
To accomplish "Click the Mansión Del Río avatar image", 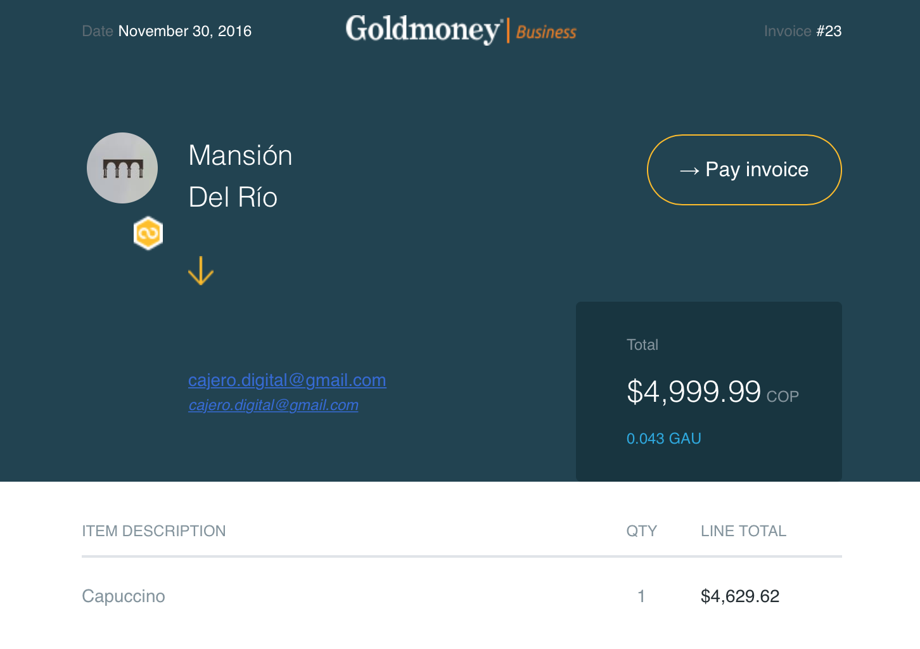I will pyautogui.click(x=122, y=168).
